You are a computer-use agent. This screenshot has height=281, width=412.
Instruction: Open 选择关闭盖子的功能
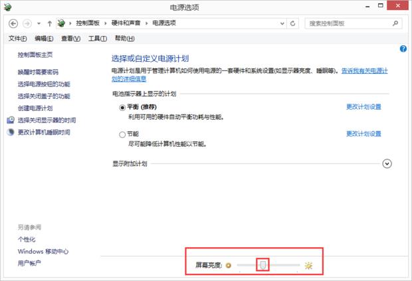pyautogui.click(x=44, y=96)
